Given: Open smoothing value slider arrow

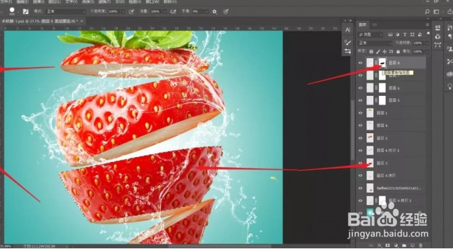Looking at the screenshot, I should click(207, 11).
